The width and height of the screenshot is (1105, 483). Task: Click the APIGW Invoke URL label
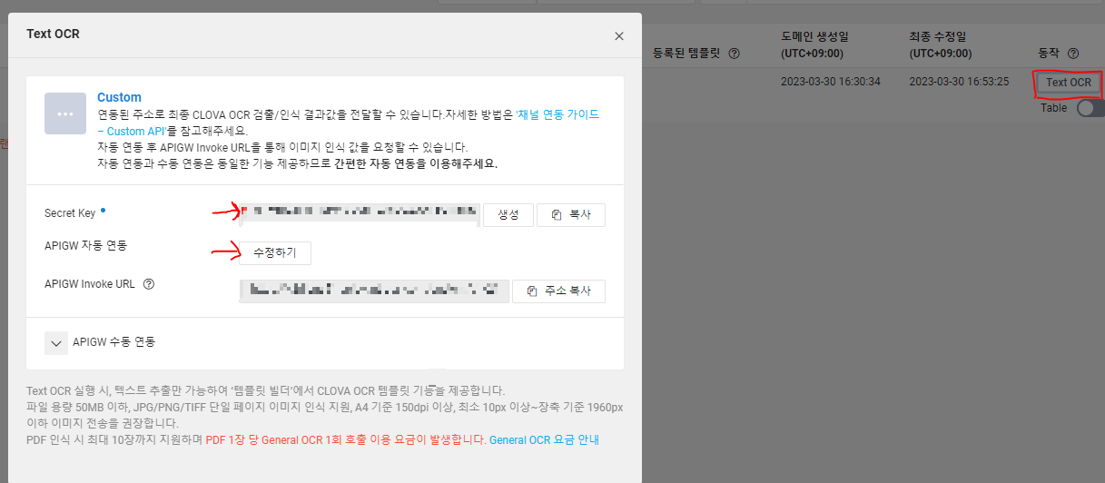pyautogui.click(x=90, y=284)
